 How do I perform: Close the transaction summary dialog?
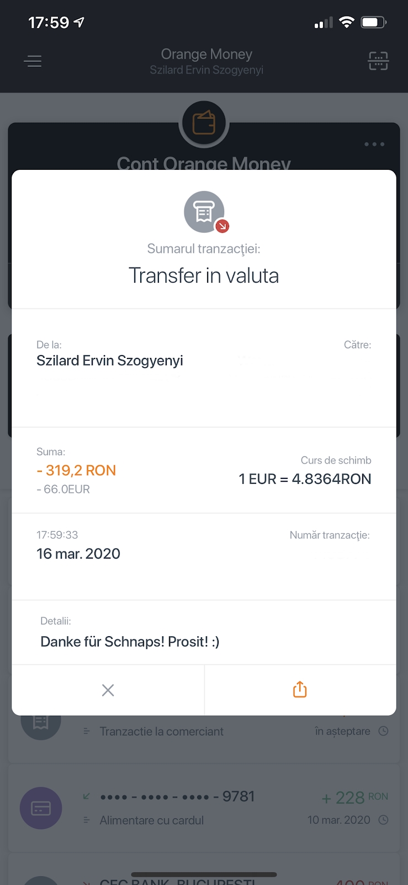pyautogui.click(x=108, y=690)
